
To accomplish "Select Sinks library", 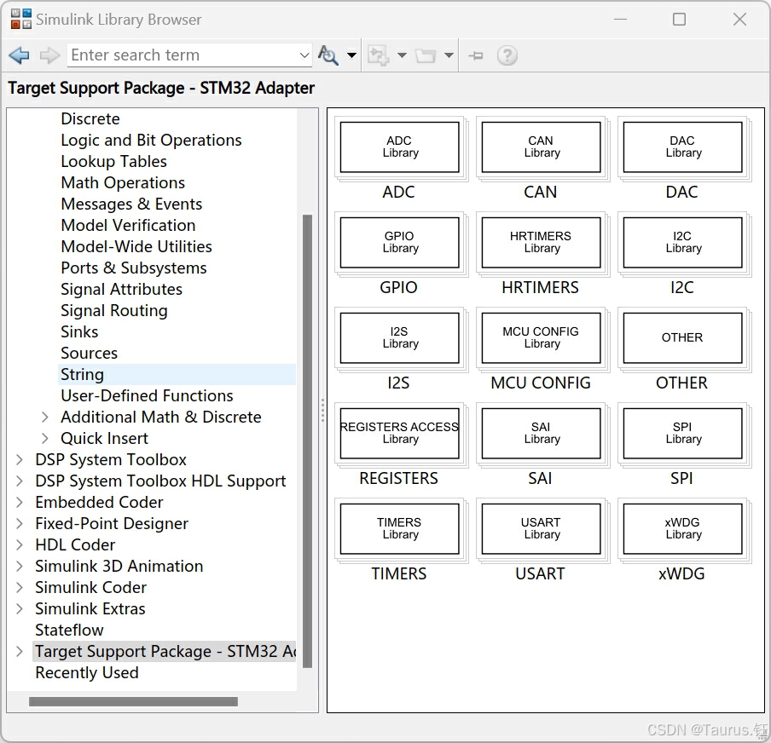I will pyautogui.click(x=79, y=332).
